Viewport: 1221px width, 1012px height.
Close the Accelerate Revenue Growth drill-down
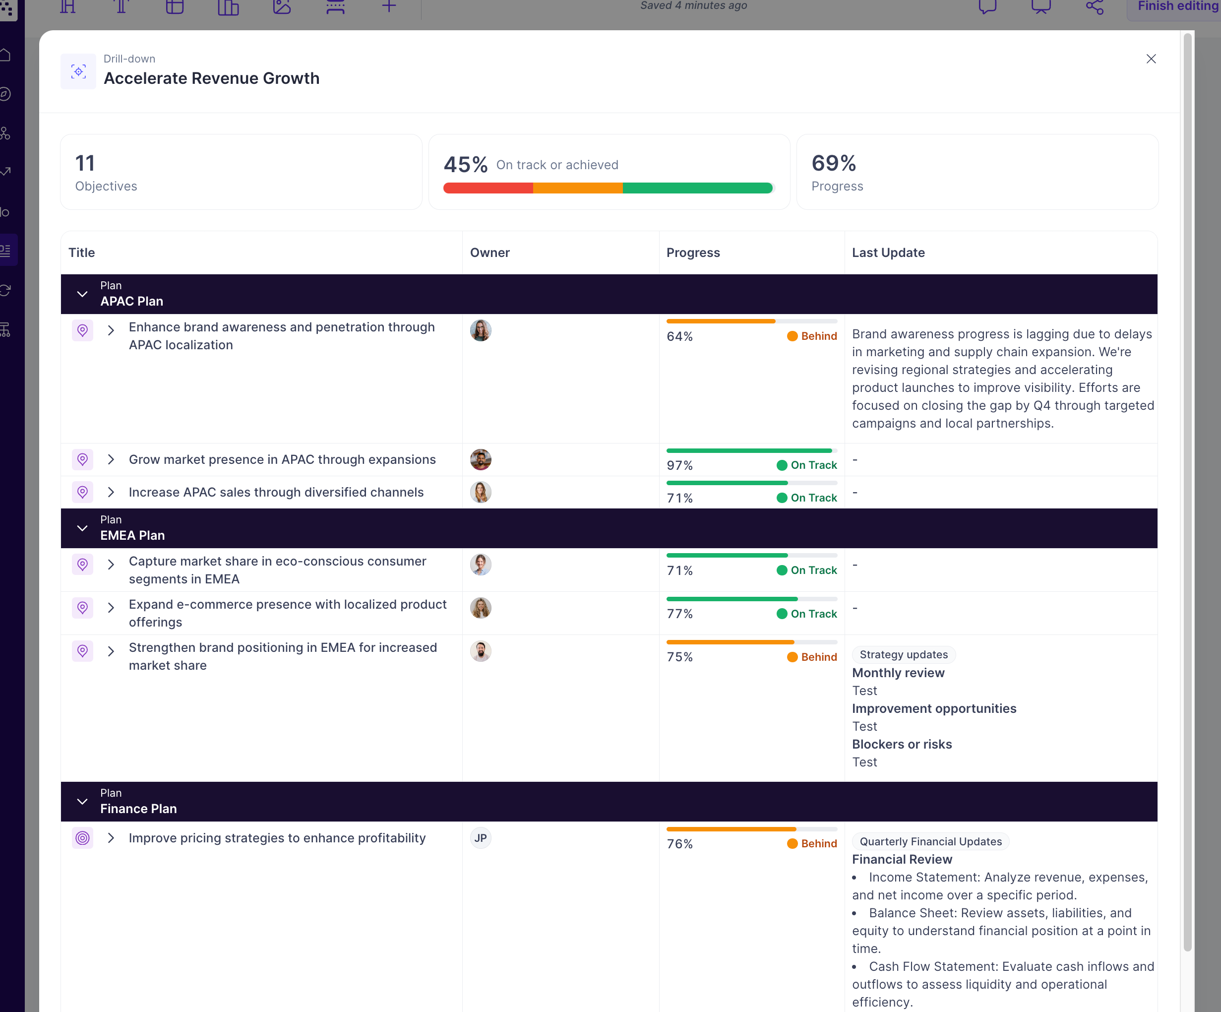click(x=1151, y=59)
